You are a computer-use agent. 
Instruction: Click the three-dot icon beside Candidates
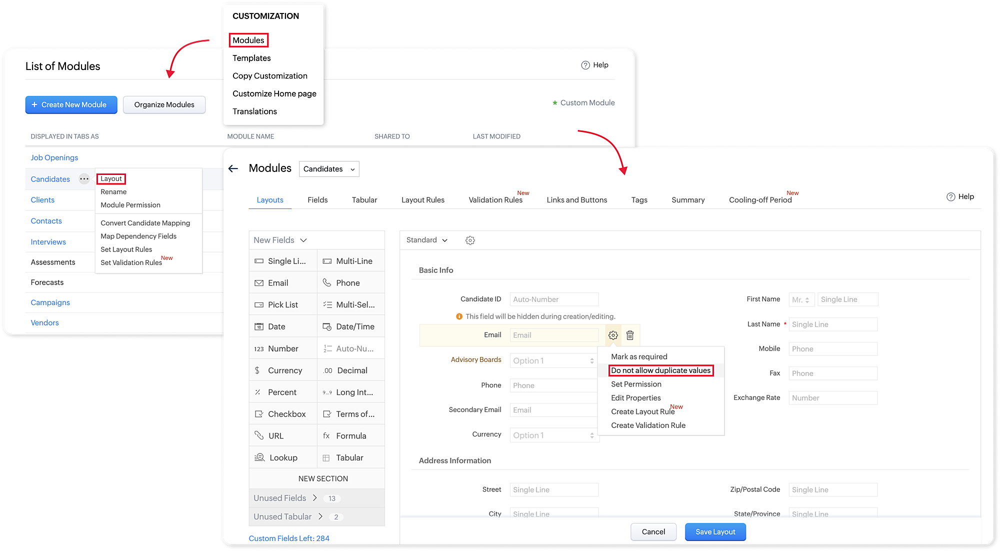click(84, 179)
